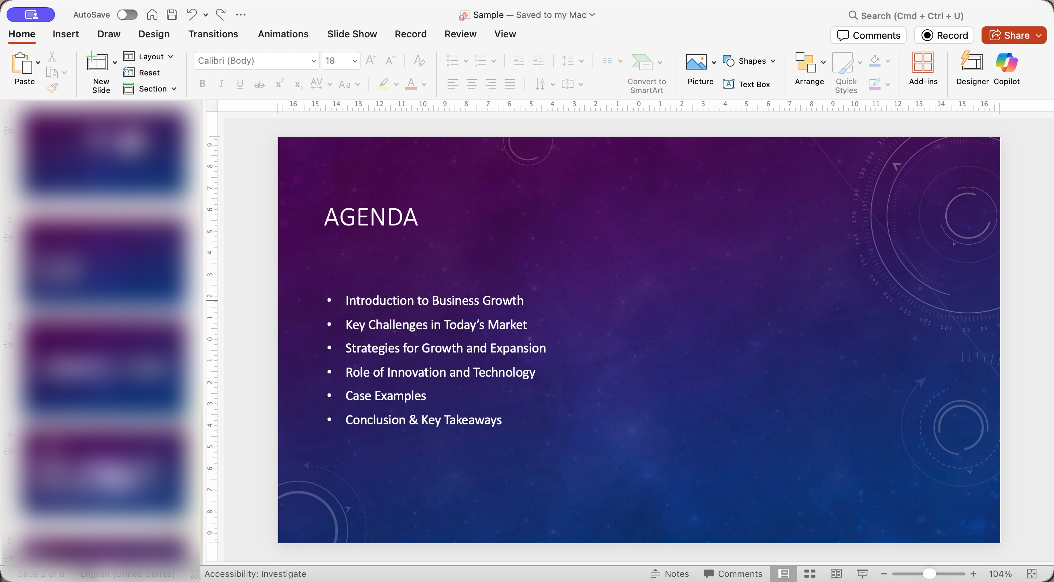1054x582 pixels.
Task: Switch to Slide Sorter view icon
Action: pyautogui.click(x=810, y=574)
